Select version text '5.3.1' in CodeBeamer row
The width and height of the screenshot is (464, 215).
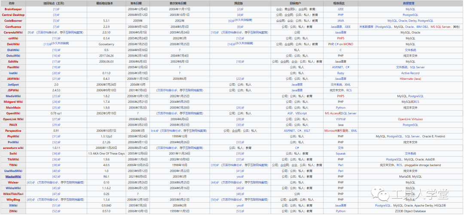(107, 21)
